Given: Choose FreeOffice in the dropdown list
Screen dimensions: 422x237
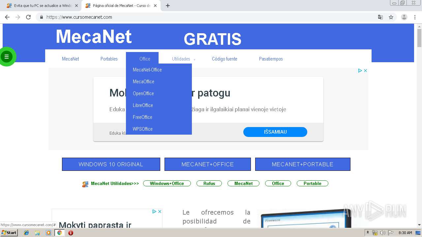Looking at the screenshot, I should pos(159,117).
